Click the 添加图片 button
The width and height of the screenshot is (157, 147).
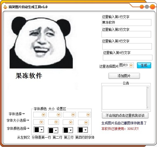click(124, 76)
